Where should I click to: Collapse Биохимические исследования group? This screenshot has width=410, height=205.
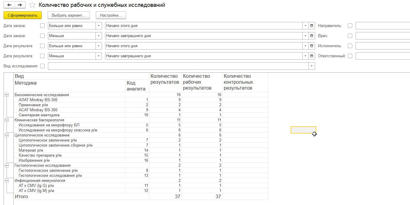[6, 95]
